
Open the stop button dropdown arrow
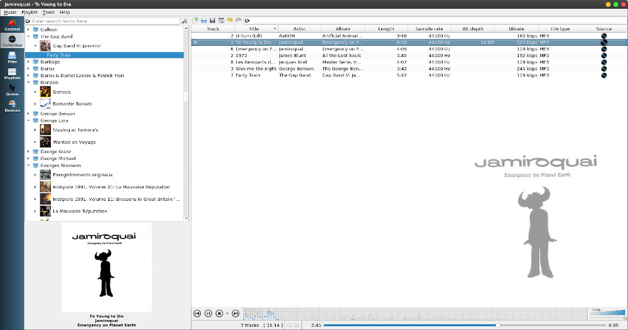pos(227,314)
